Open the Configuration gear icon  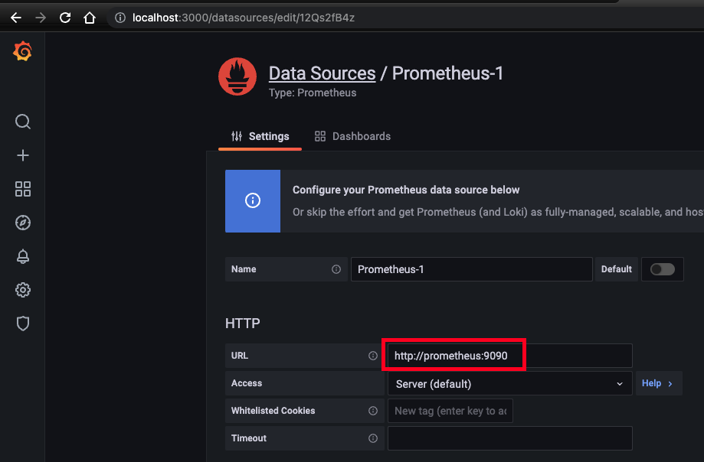pyautogui.click(x=22, y=290)
